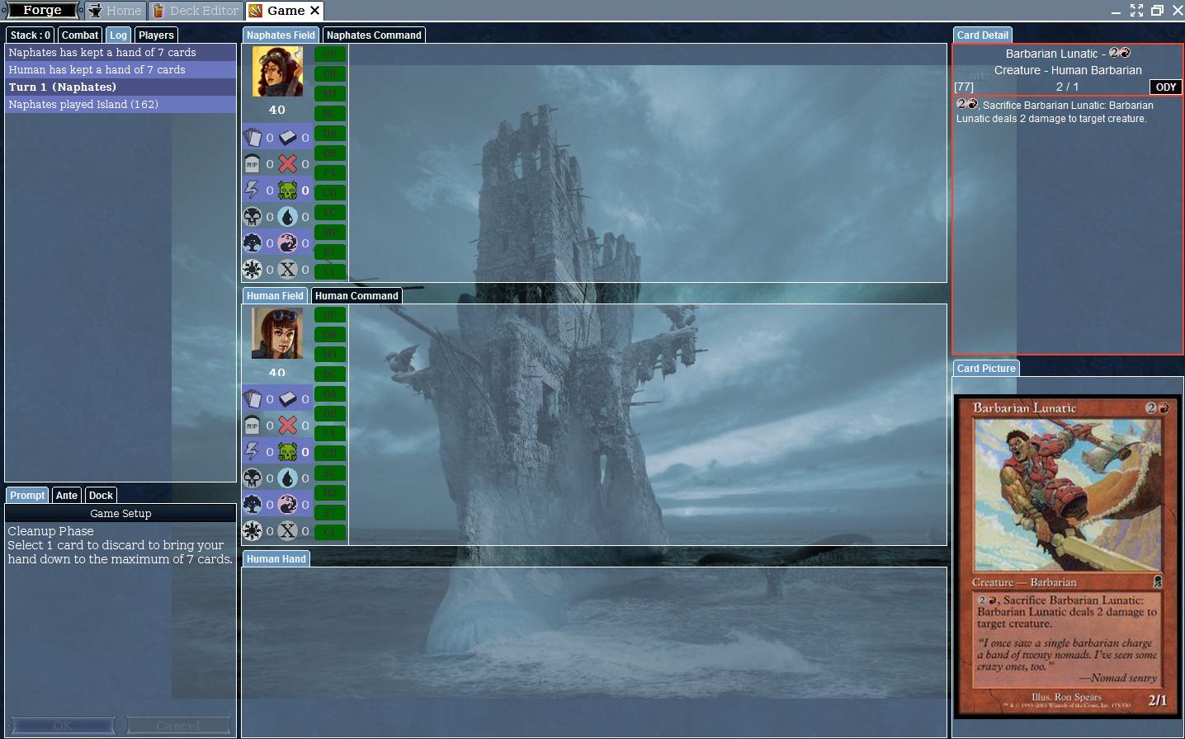Click Naphates' hand cards icon
This screenshot has width=1185, height=739.
(253, 138)
